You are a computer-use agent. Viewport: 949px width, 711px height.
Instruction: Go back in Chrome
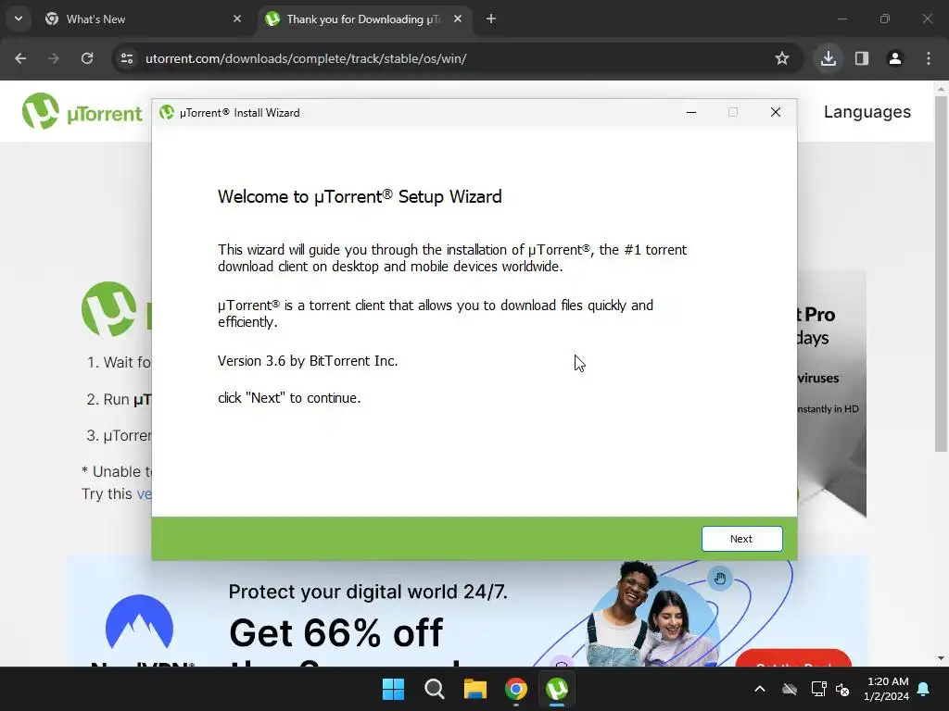click(x=20, y=58)
